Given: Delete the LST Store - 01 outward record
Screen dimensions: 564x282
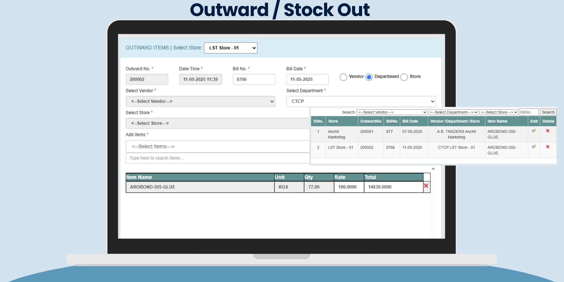Looking at the screenshot, I should click(548, 147).
